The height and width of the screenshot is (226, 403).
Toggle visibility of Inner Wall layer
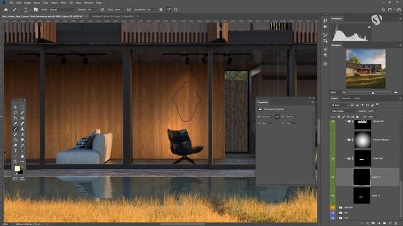[x=333, y=158]
